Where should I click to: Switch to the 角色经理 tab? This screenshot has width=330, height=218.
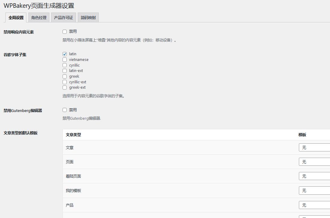[39, 18]
